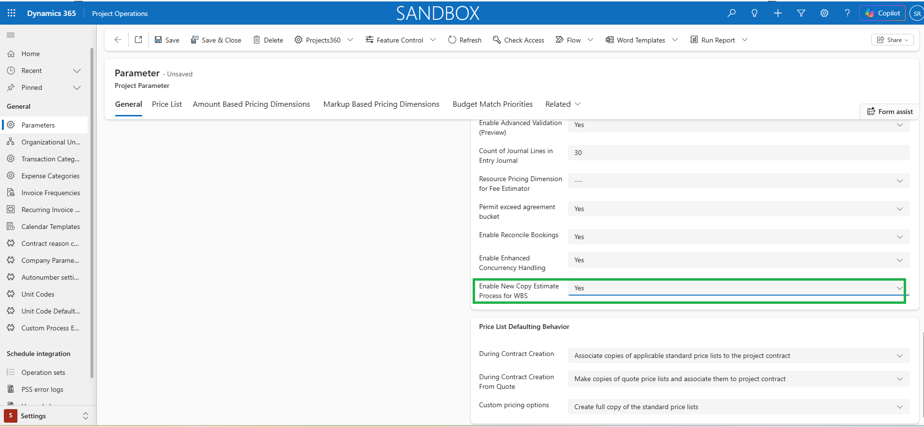Open record in new window icon
924x427 pixels.
coord(138,40)
